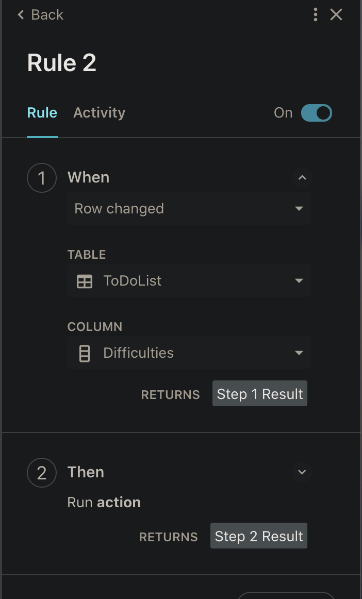Click the table icon beside ToDoList
This screenshot has width=362, height=599.
[85, 281]
